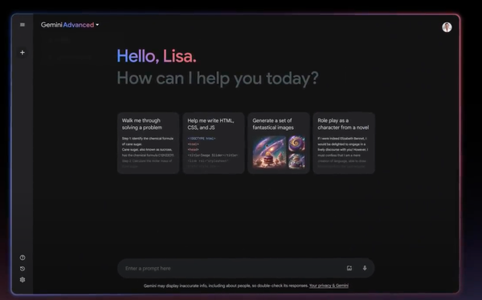
Task: Open the Help icon in sidebar
Action: click(x=22, y=257)
